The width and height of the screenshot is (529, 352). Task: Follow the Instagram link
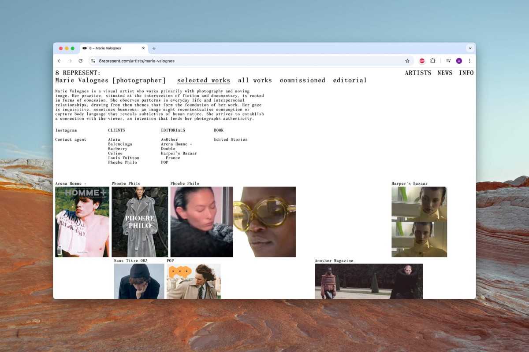tap(66, 130)
